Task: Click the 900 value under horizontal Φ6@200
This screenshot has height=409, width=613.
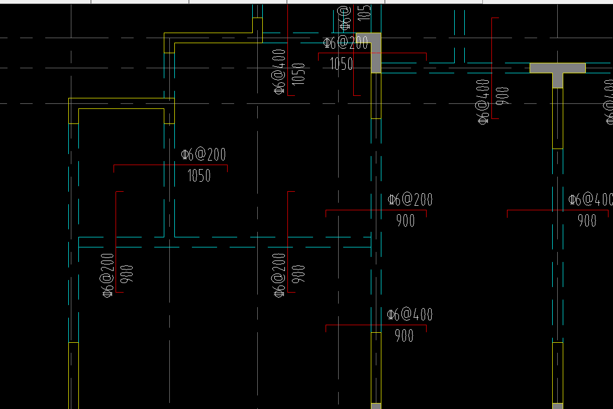Action: [405, 220]
